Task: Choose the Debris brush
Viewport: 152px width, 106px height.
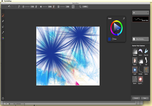Action: pos(135,52)
